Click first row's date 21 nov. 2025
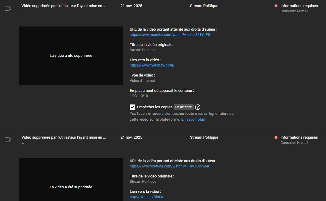 click(x=132, y=6)
